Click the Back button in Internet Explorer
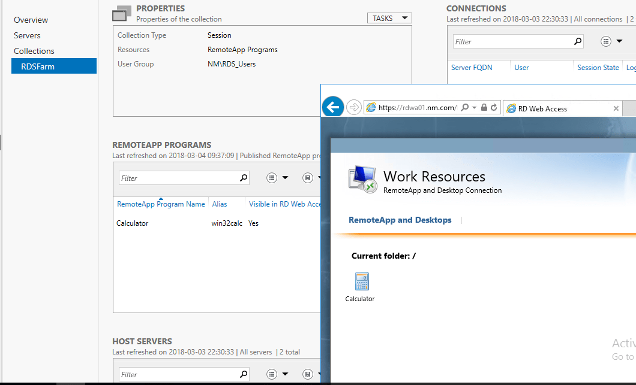The width and height of the screenshot is (636, 385). tap(332, 107)
